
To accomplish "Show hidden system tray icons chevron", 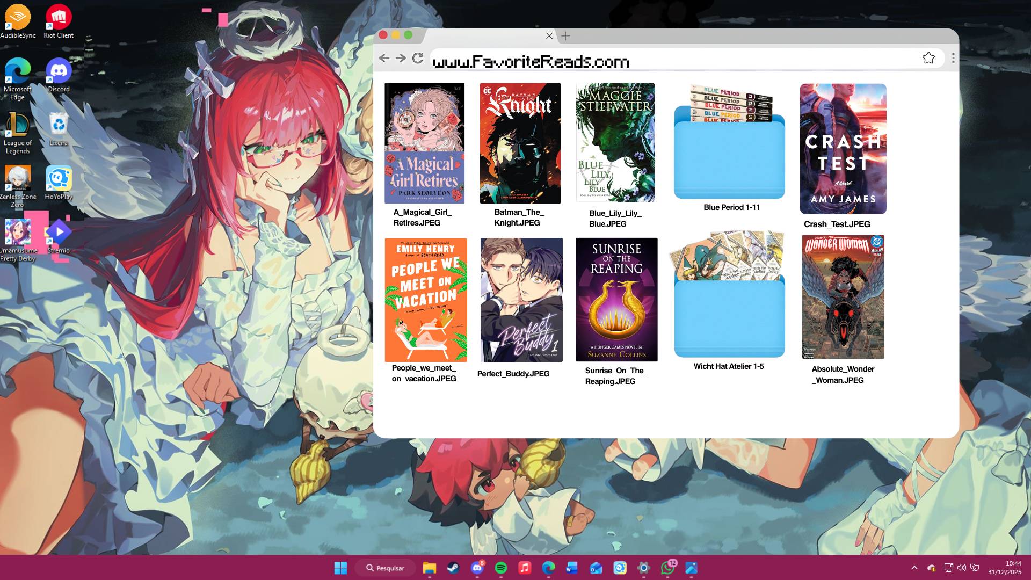I will tap(914, 568).
